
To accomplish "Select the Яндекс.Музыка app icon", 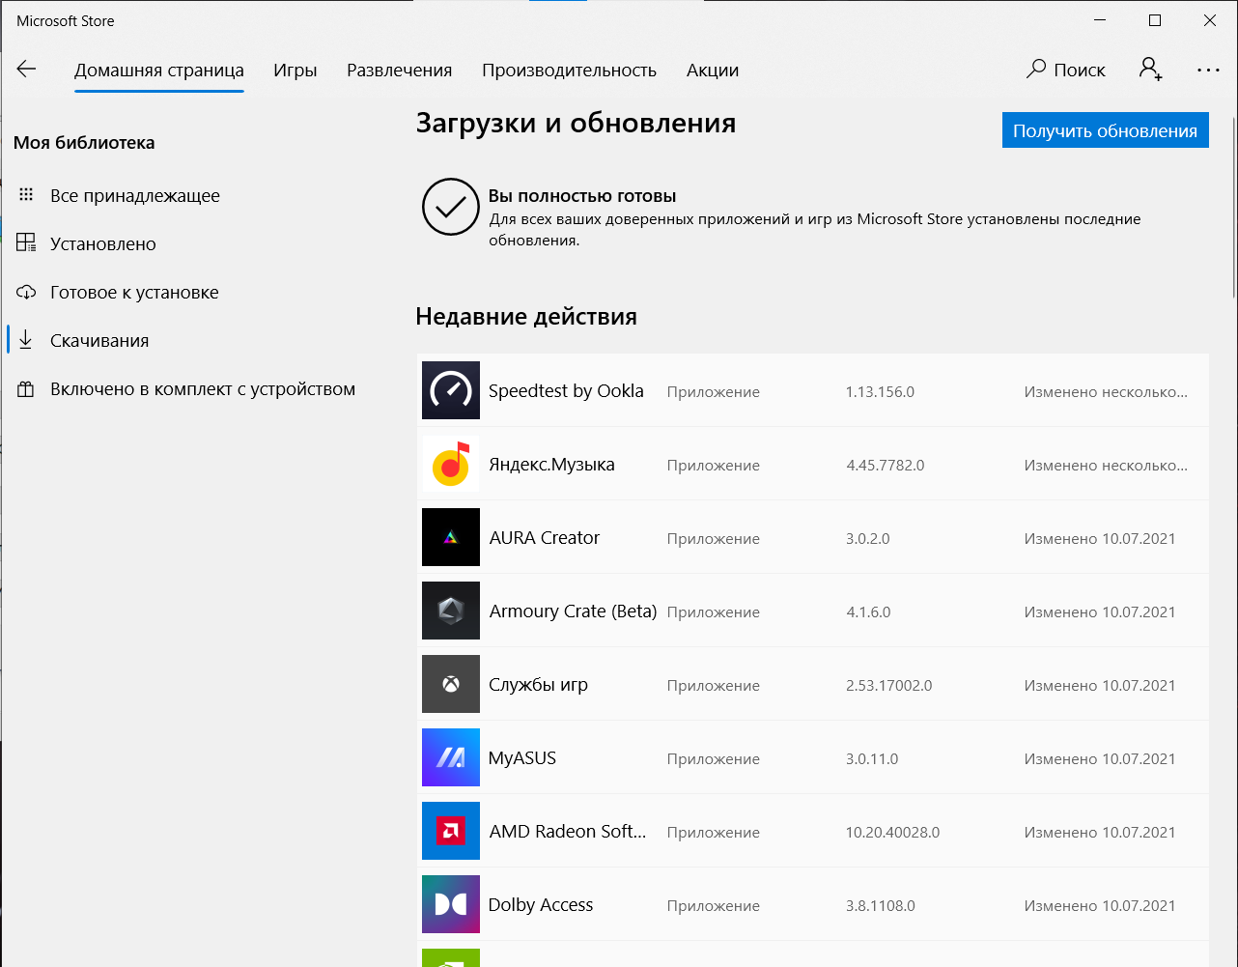I will [451, 464].
